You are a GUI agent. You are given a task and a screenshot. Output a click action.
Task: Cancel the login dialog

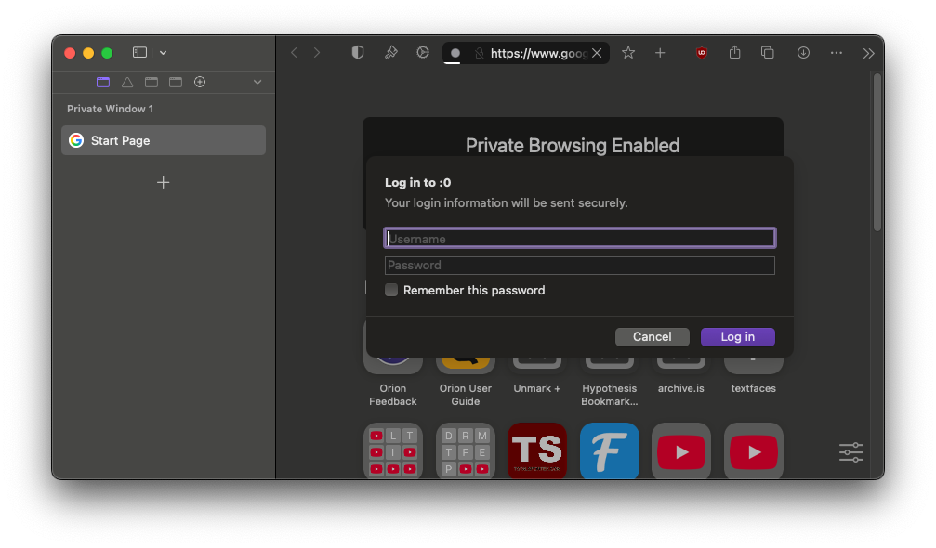[652, 337]
